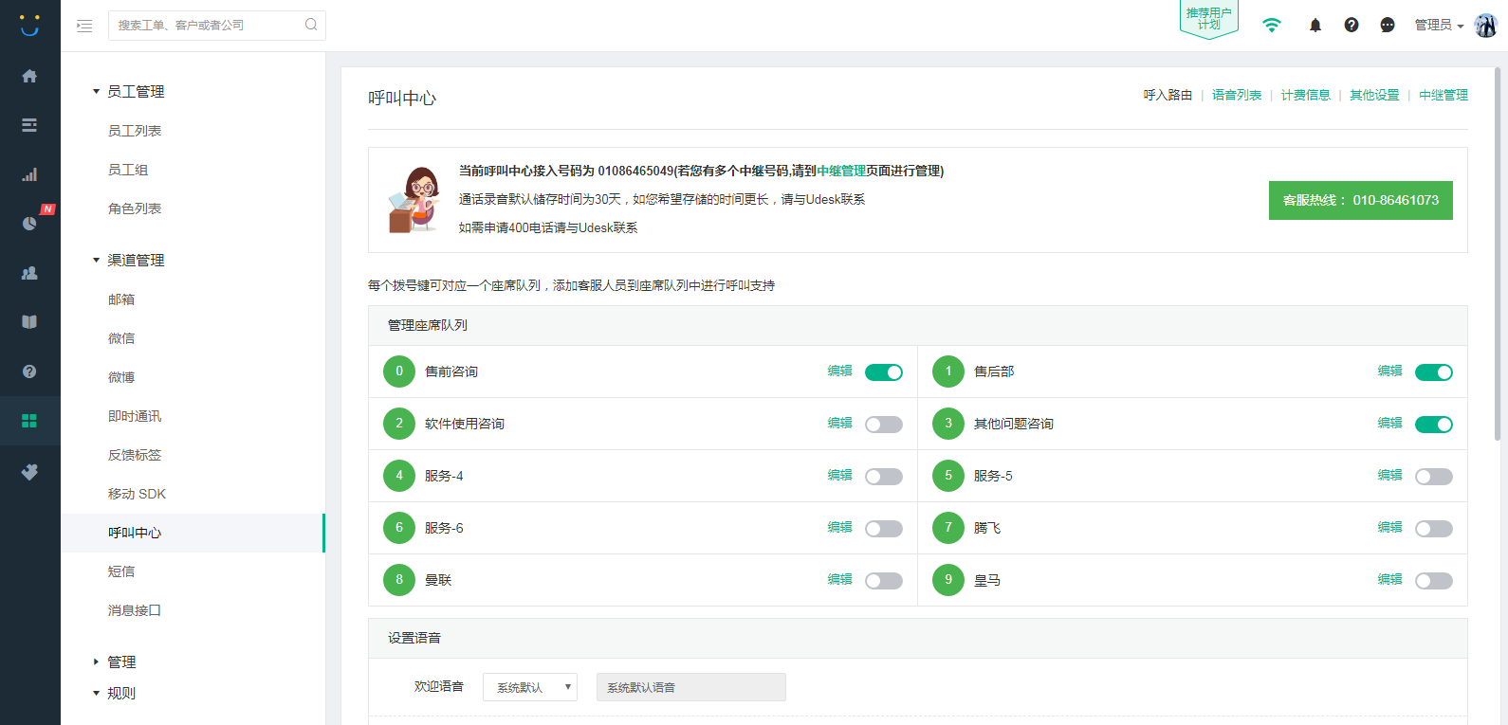The height and width of the screenshot is (725, 1508).
Task: Disable the 售前咨询 queue toggle
Action: pyautogui.click(x=883, y=372)
